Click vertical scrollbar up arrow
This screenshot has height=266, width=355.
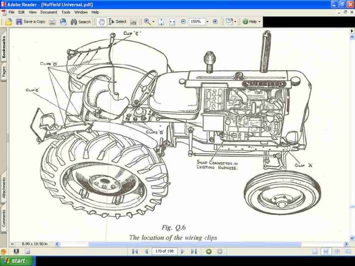coord(352,37)
